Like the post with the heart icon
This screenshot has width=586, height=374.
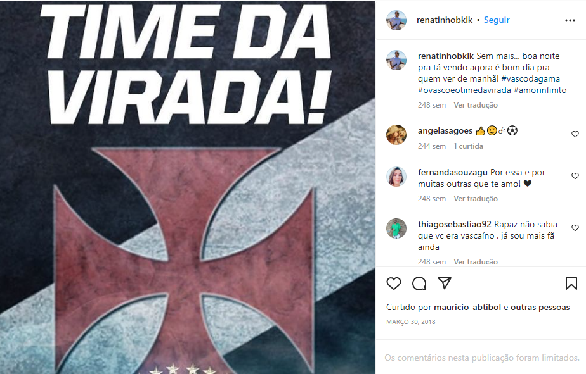coord(394,284)
